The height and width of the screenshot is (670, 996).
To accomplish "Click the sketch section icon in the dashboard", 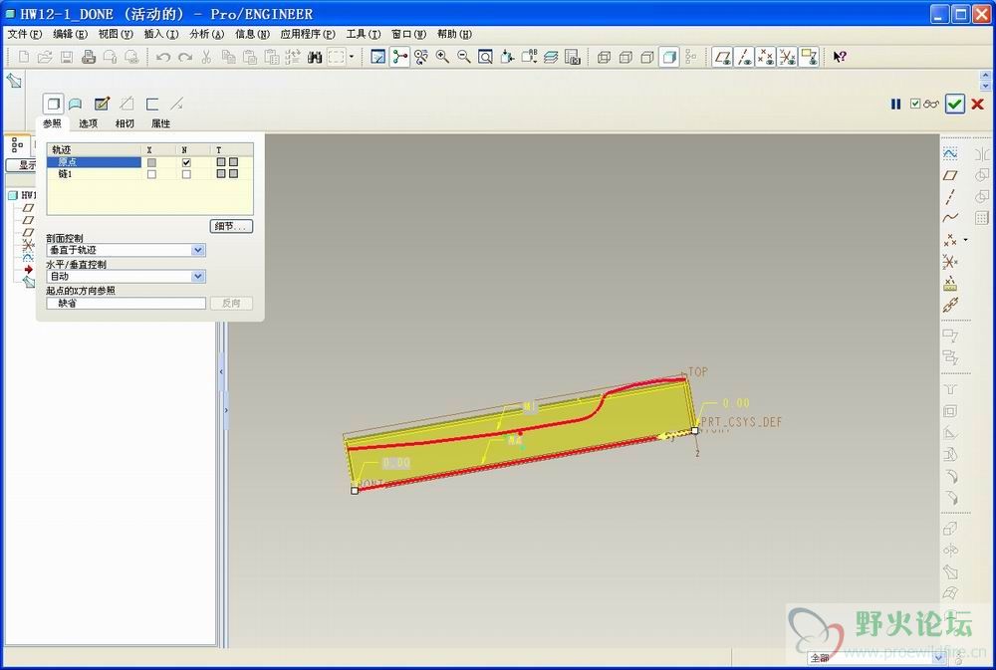I will (x=102, y=104).
